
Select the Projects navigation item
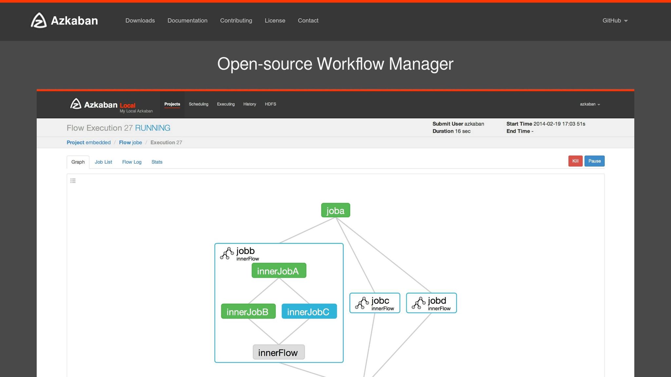(x=172, y=104)
